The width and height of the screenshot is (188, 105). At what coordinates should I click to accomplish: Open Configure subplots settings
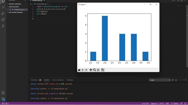(98, 70)
